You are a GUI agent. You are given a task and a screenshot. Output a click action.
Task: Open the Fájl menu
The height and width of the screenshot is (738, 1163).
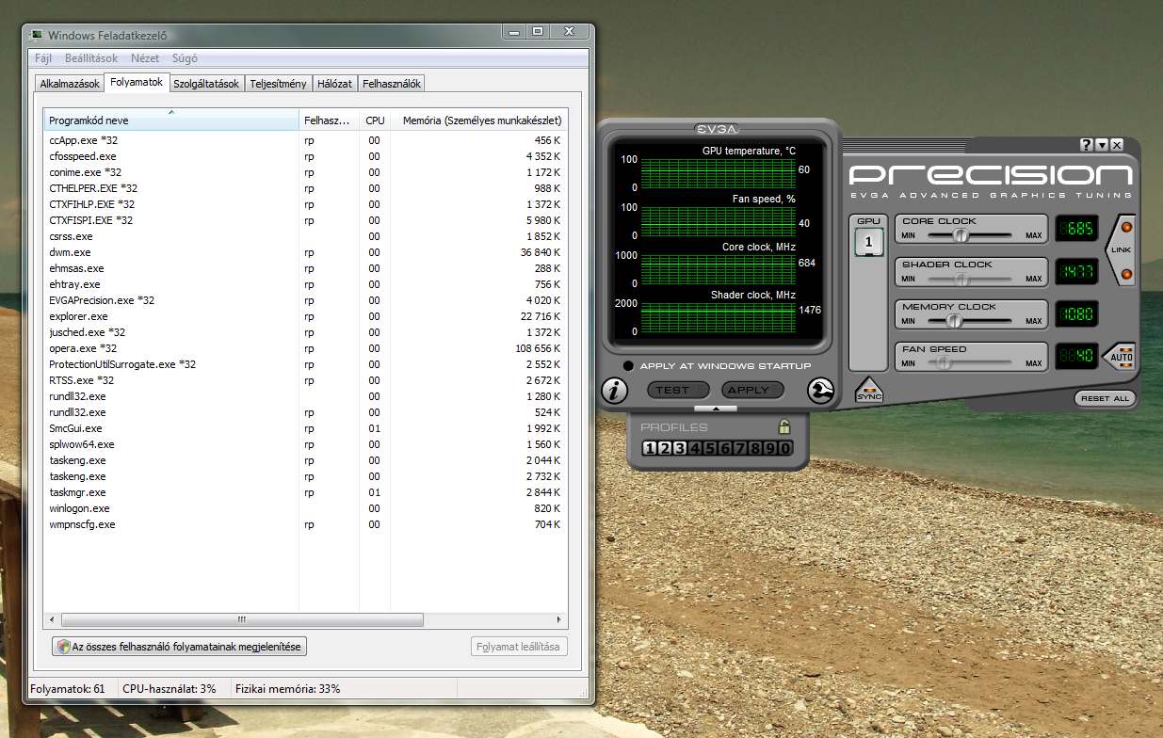coord(43,58)
